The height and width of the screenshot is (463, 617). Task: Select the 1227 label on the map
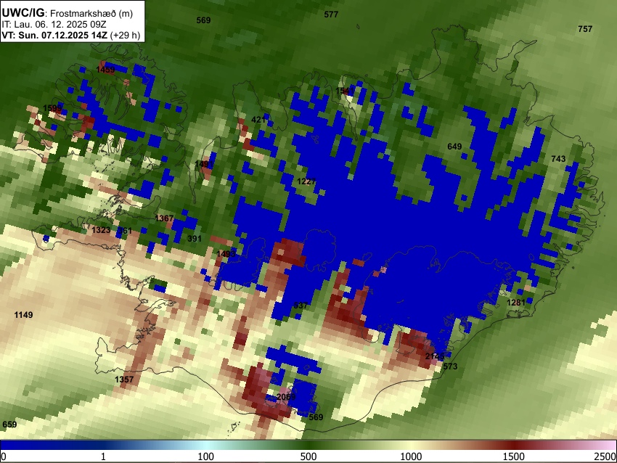coord(306,181)
